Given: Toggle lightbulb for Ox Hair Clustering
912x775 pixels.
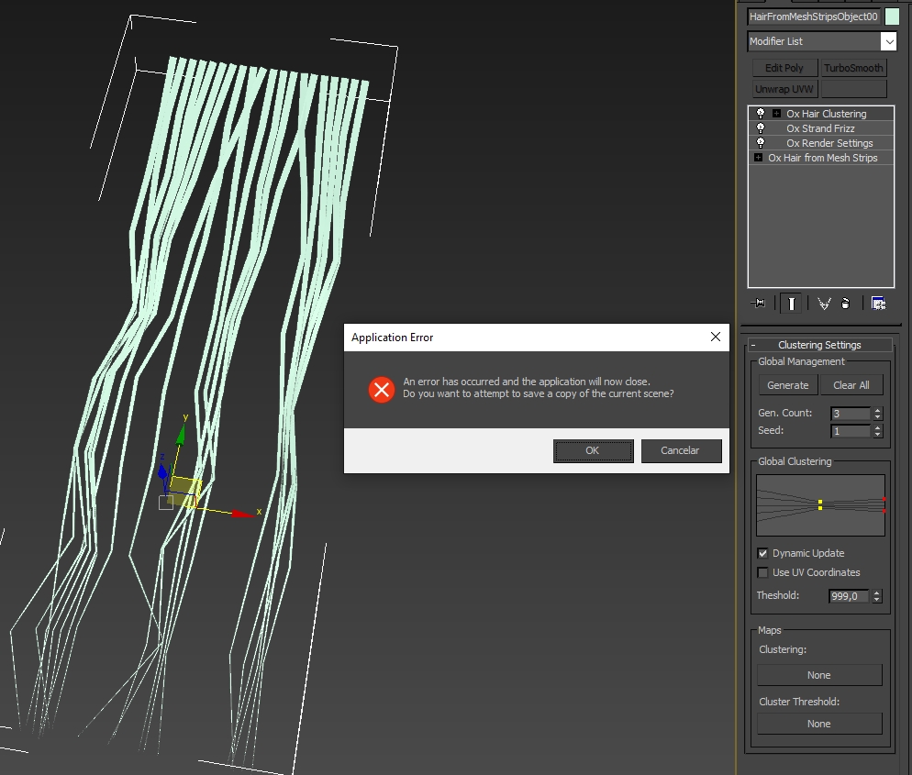Looking at the screenshot, I should point(761,114).
